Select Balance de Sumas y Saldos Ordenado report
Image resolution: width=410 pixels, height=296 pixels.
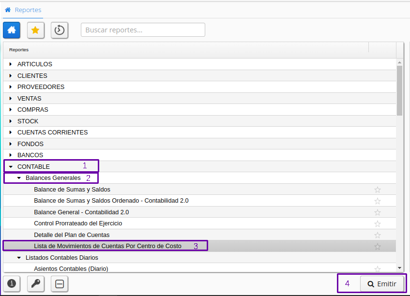199,201
